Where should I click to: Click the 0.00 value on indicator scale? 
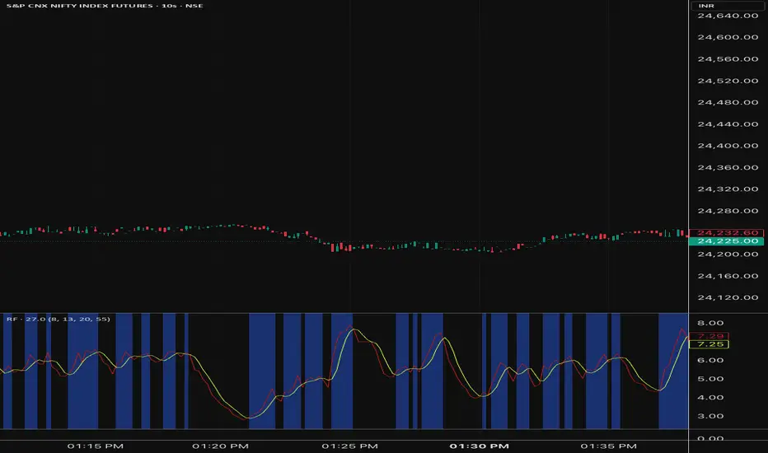[710, 438]
